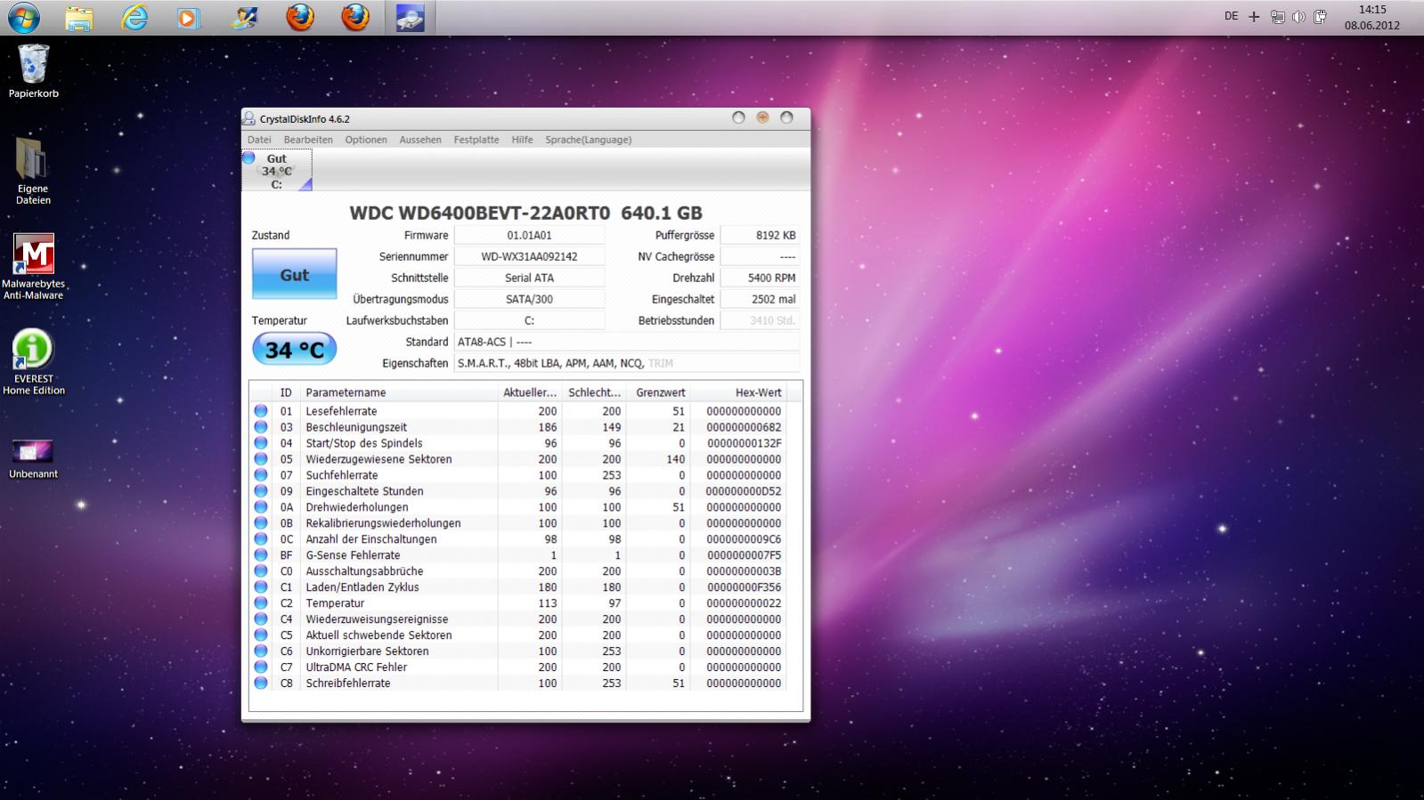Click the Aktueller column header
Screen dimensions: 1424x800
coord(530,392)
